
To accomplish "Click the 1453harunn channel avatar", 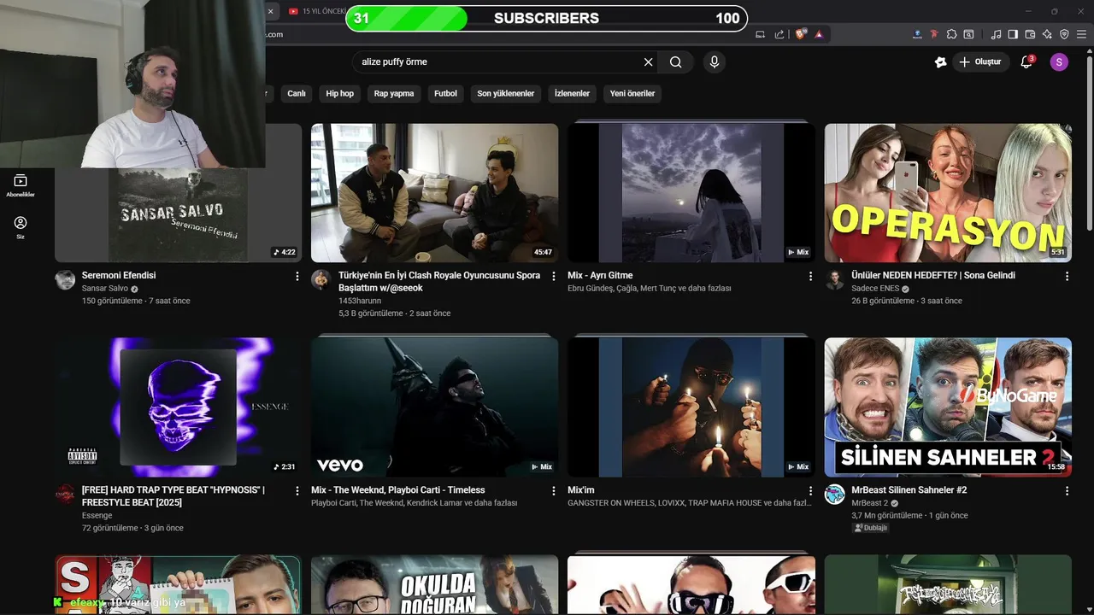I will [x=321, y=280].
